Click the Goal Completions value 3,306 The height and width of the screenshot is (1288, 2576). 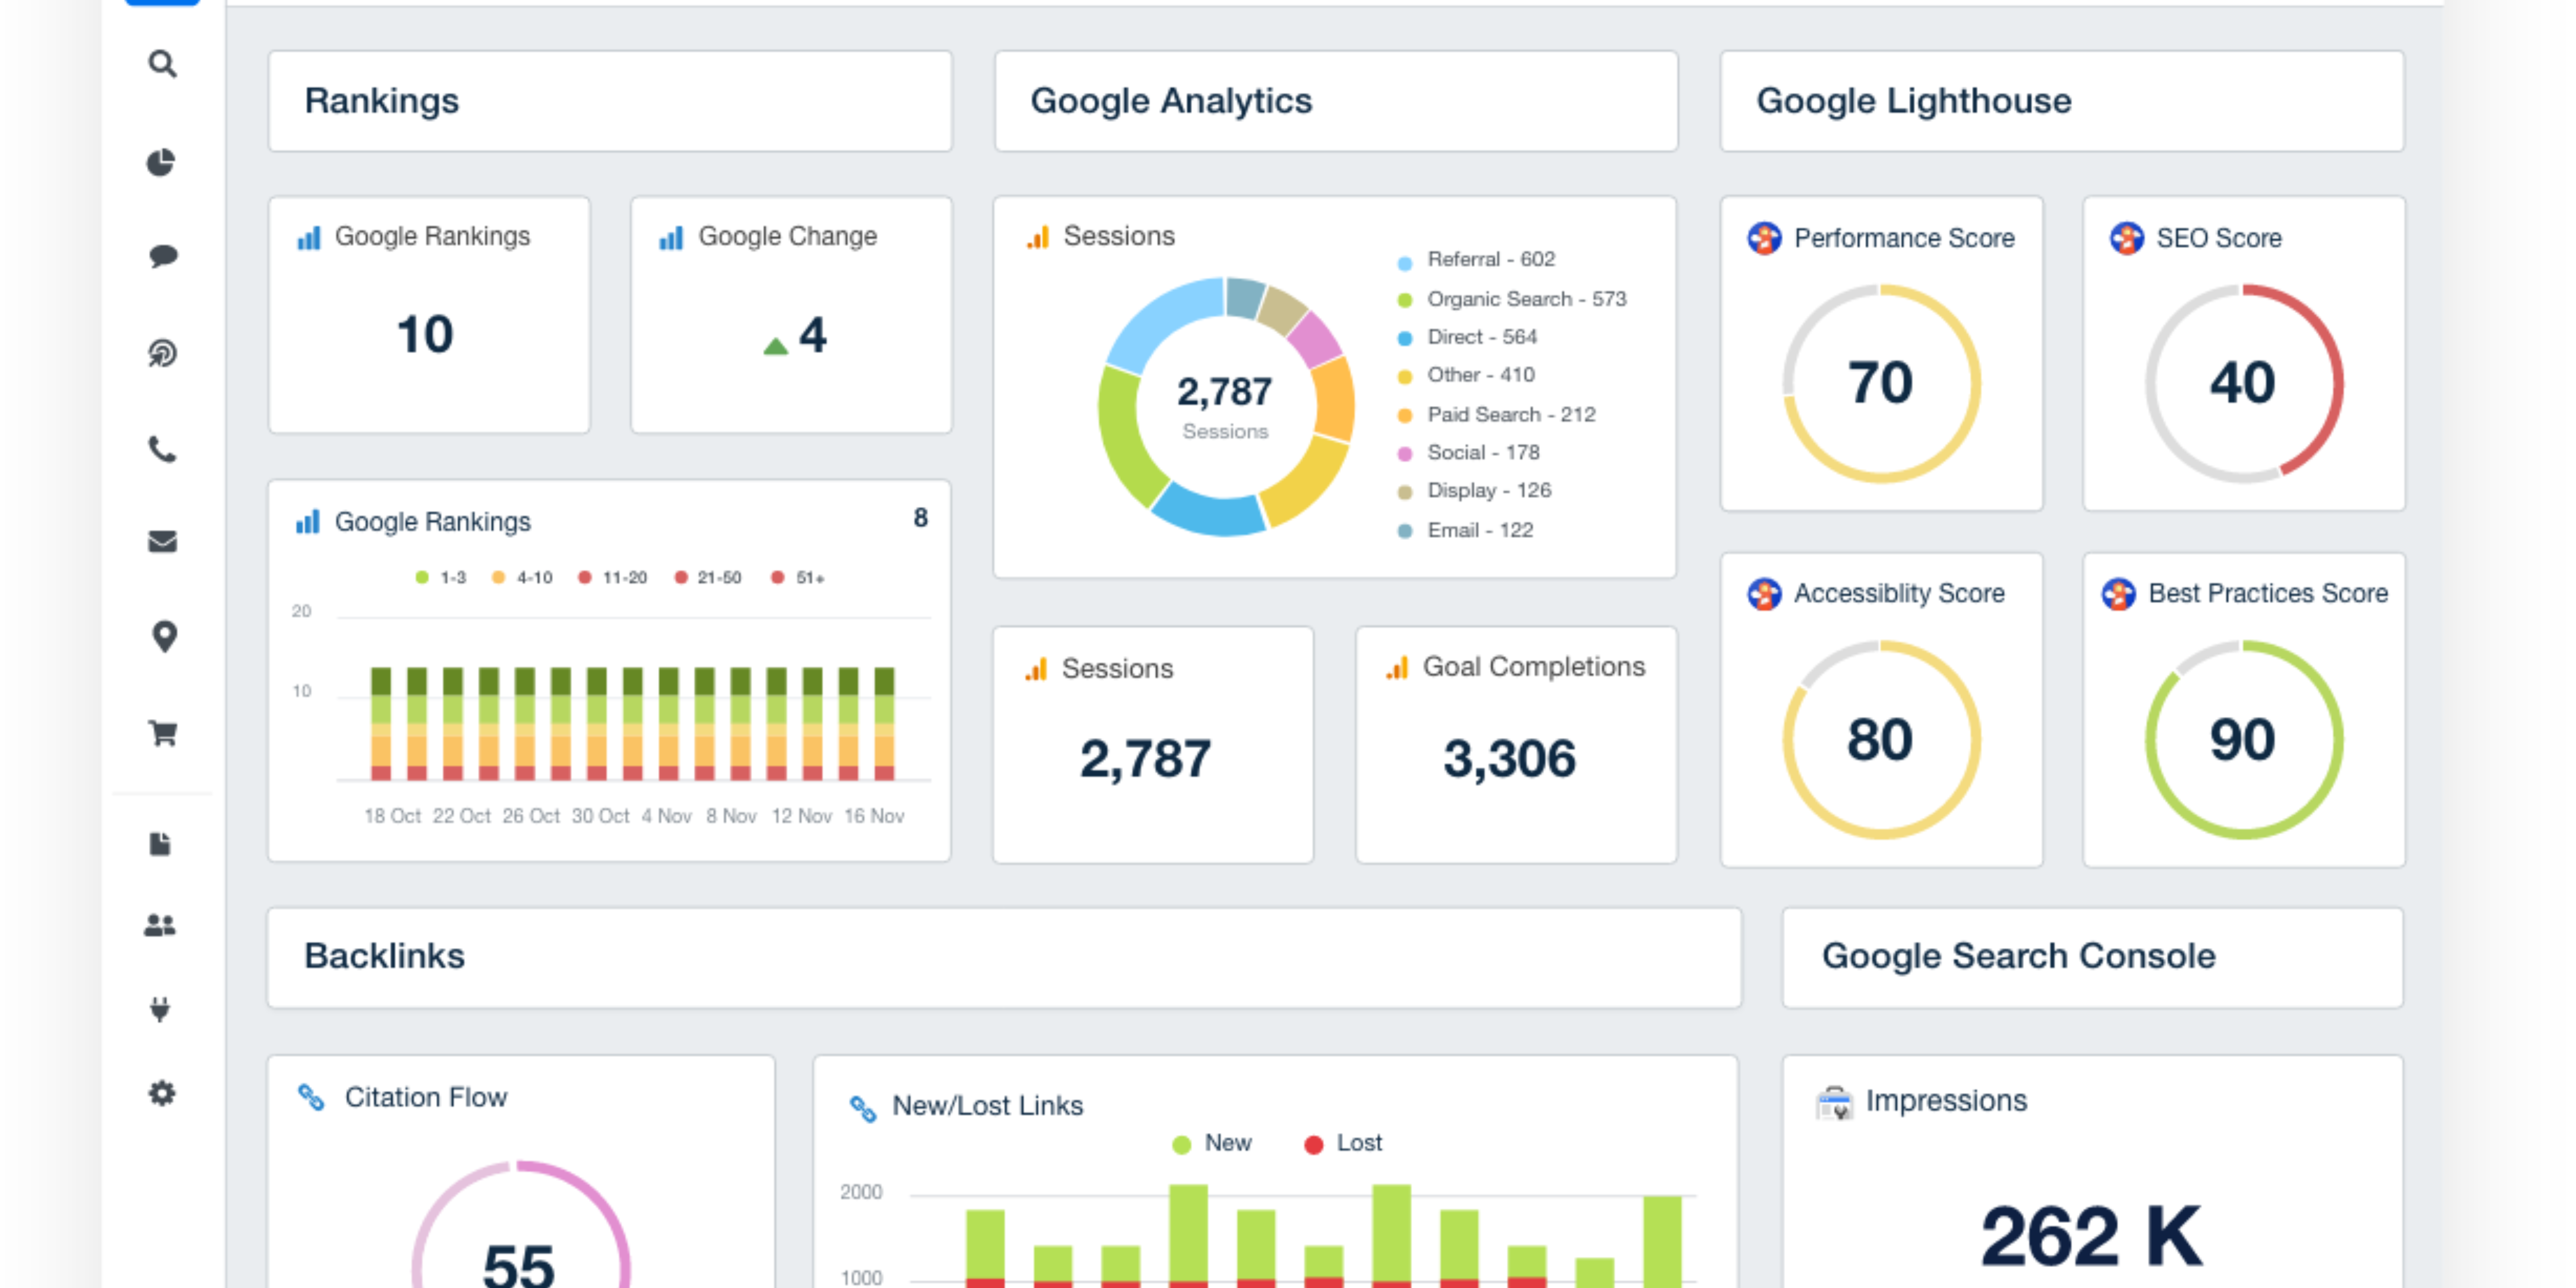coord(1510,759)
